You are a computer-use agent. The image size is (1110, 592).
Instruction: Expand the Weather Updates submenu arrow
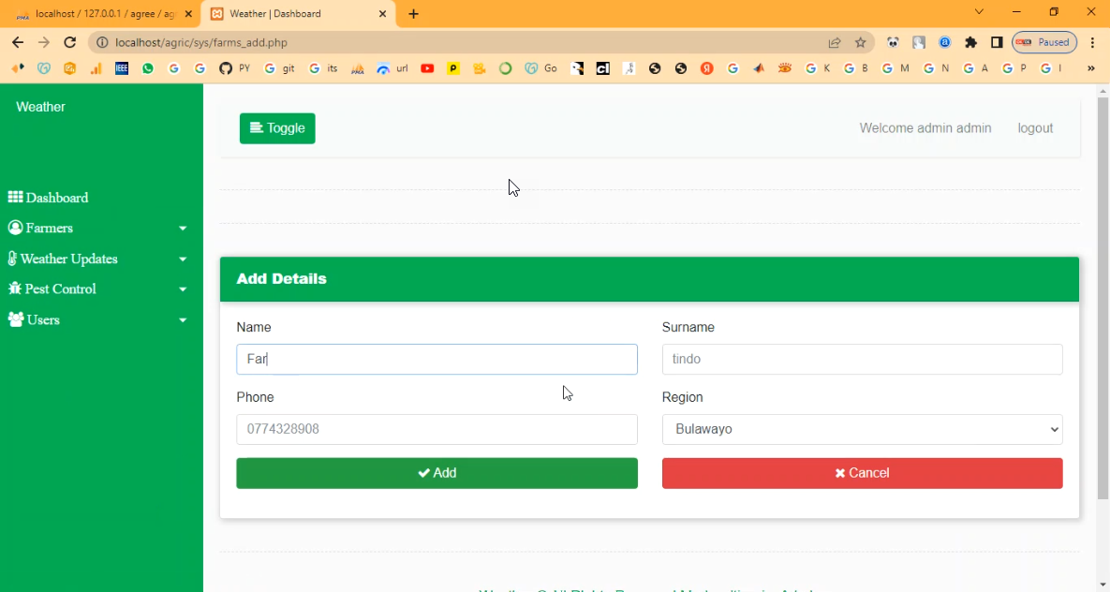(183, 259)
